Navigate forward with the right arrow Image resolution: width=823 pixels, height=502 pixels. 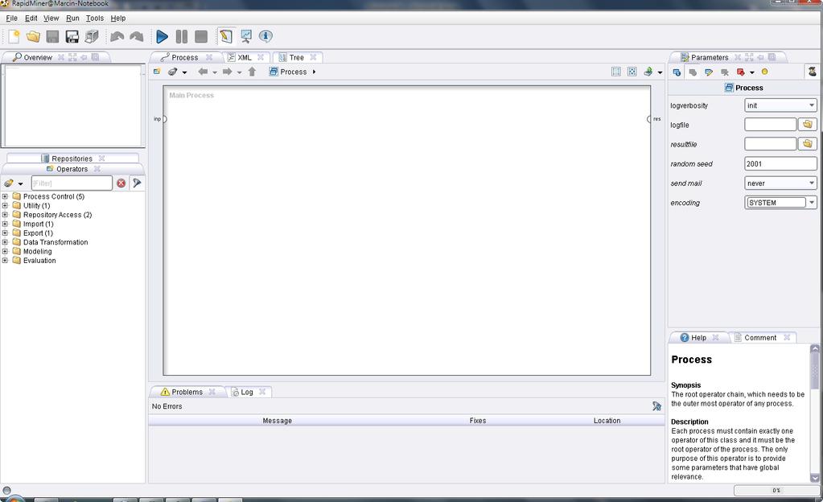(x=227, y=72)
